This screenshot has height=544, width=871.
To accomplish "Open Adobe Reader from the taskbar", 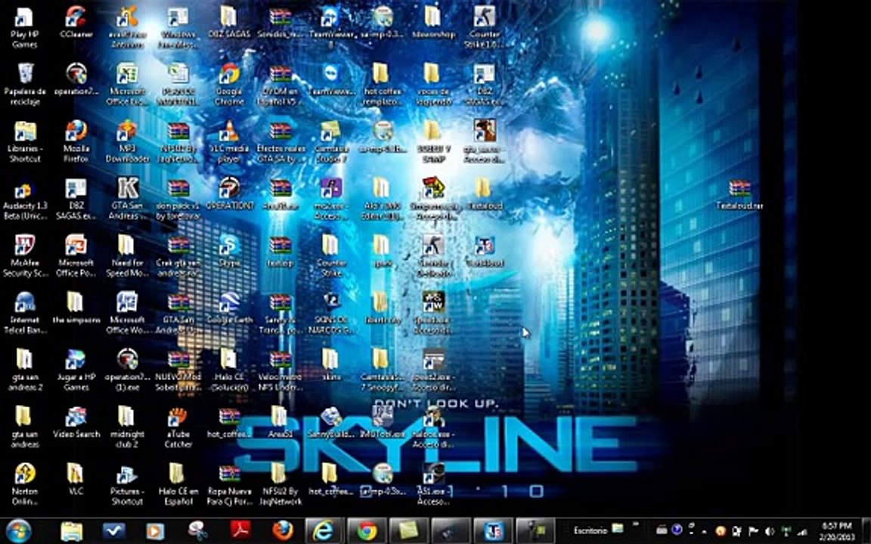I will (x=240, y=531).
